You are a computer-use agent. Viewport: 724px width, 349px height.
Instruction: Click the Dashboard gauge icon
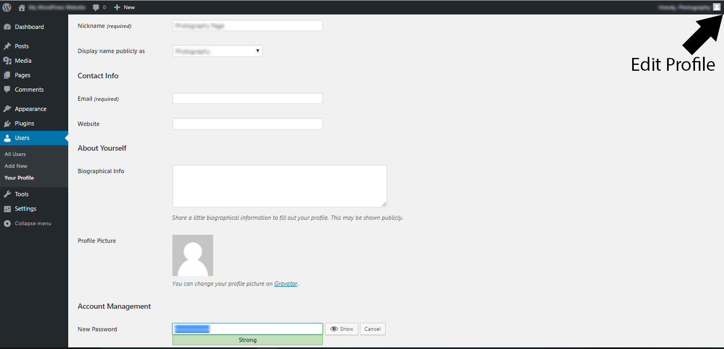8,27
